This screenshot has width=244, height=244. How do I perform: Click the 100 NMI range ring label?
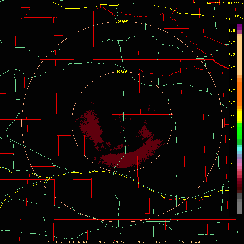[122, 21]
